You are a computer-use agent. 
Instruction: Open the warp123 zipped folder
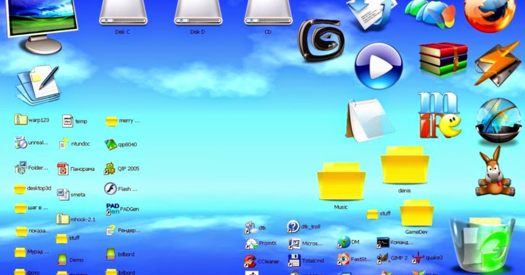tap(21, 119)
